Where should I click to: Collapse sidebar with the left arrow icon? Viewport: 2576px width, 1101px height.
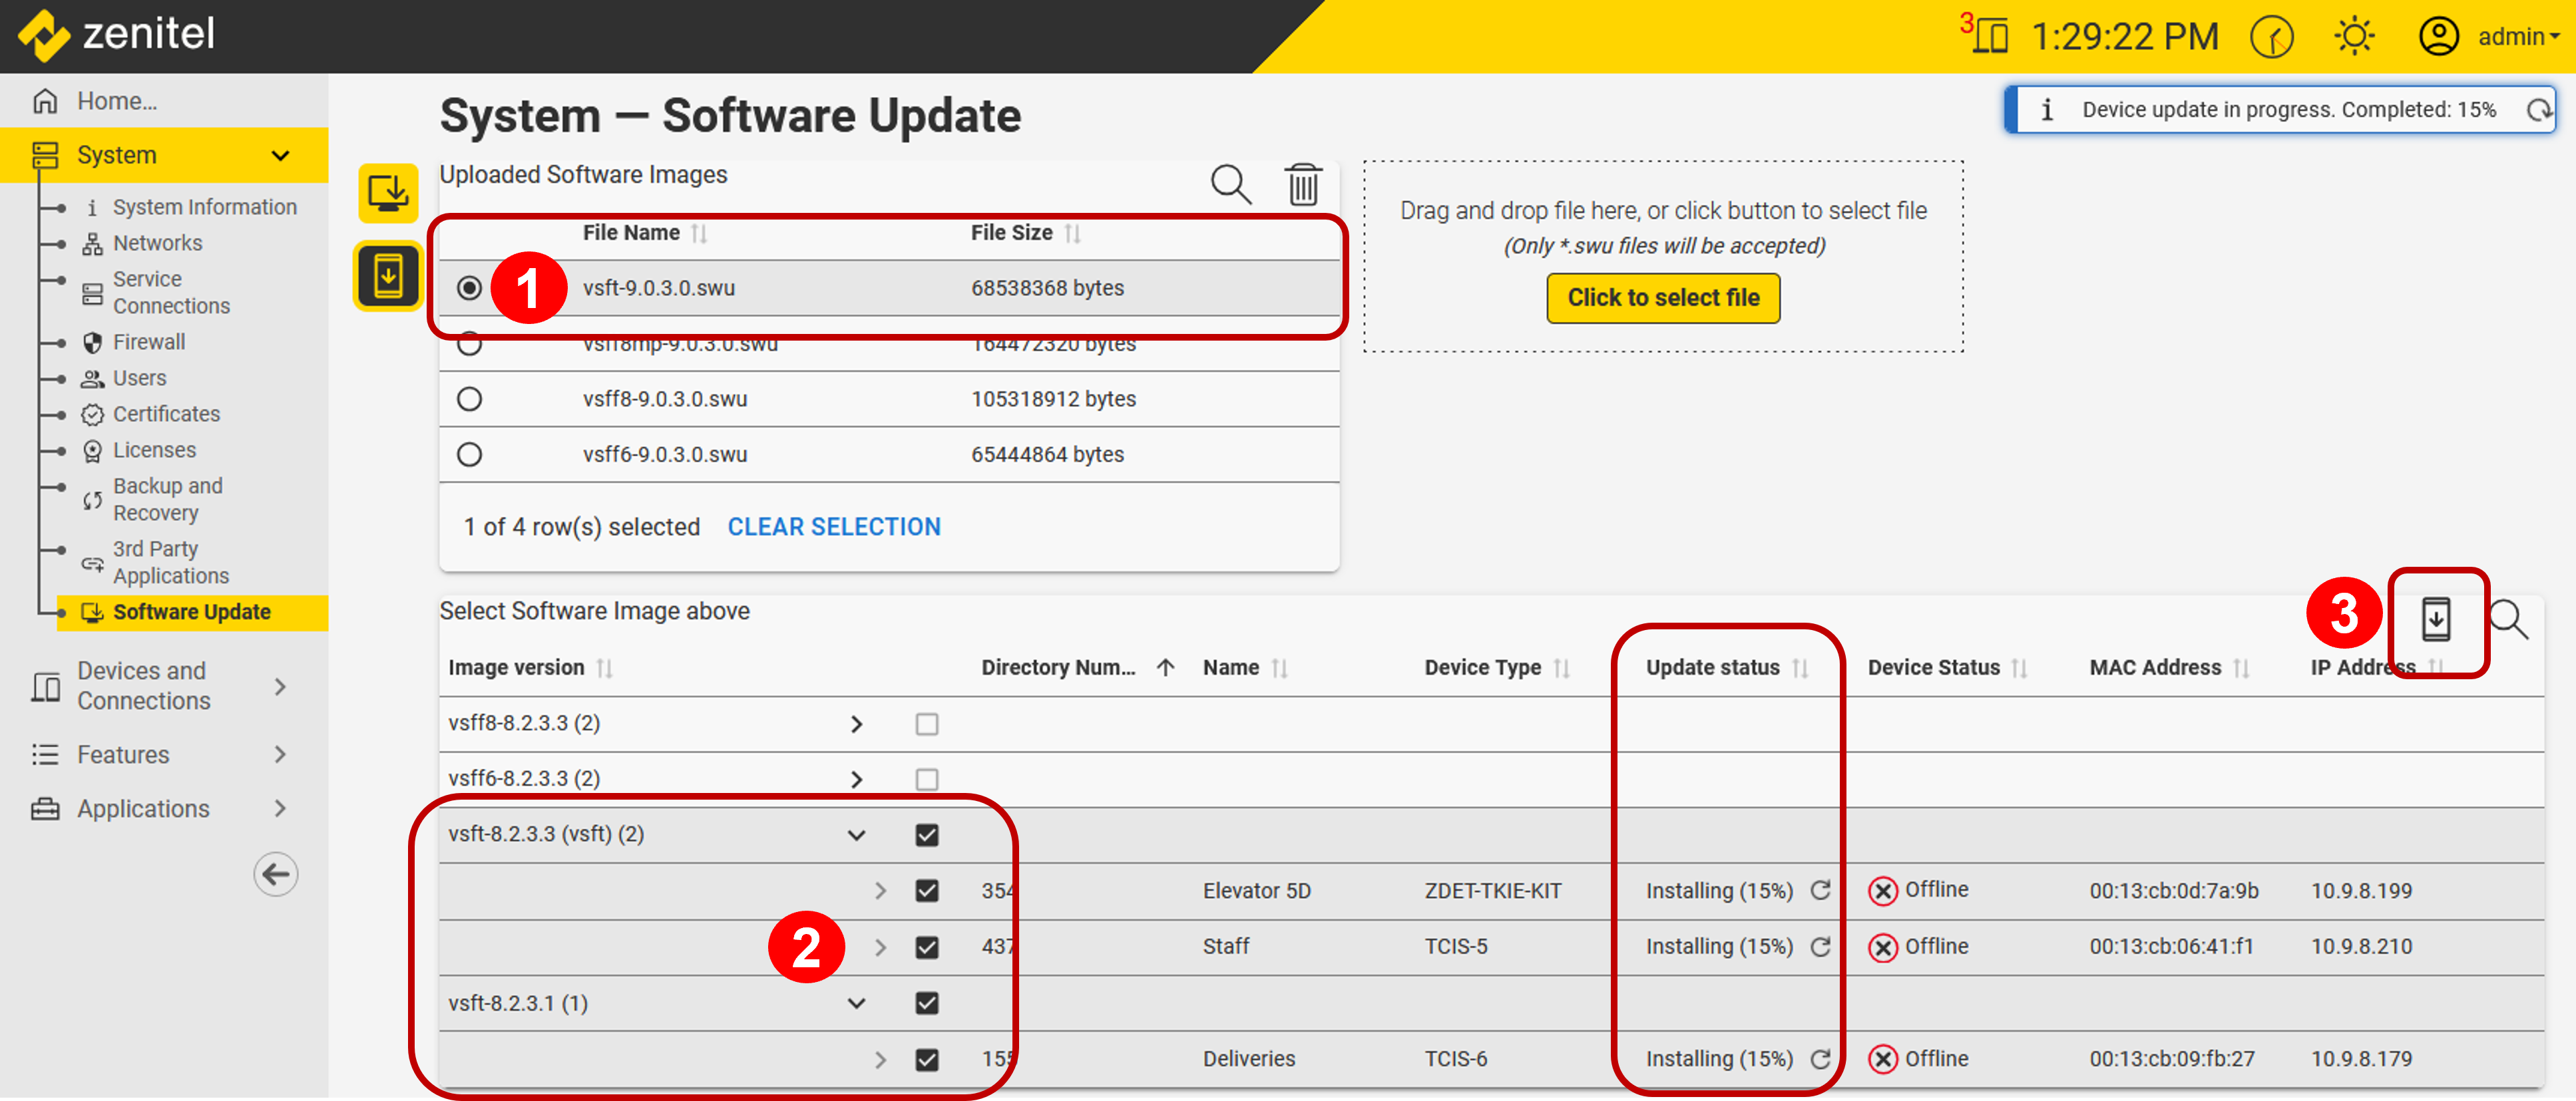(x=275, y=874)
